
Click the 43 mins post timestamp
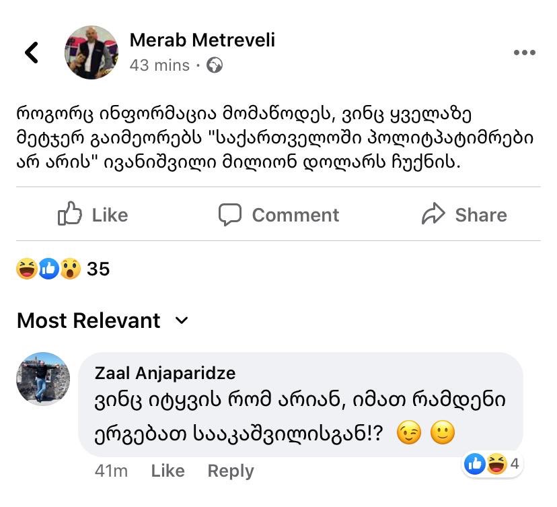click(x=159, y=65)
